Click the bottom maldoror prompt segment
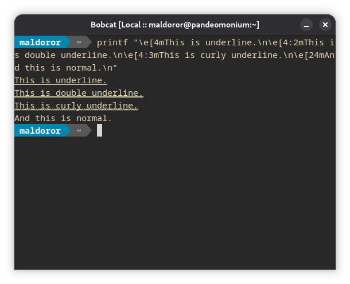 [40, 131]
